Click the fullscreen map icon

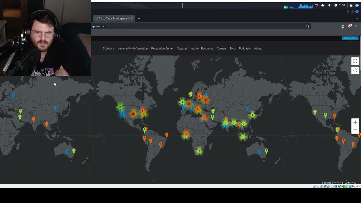point(355,61)
